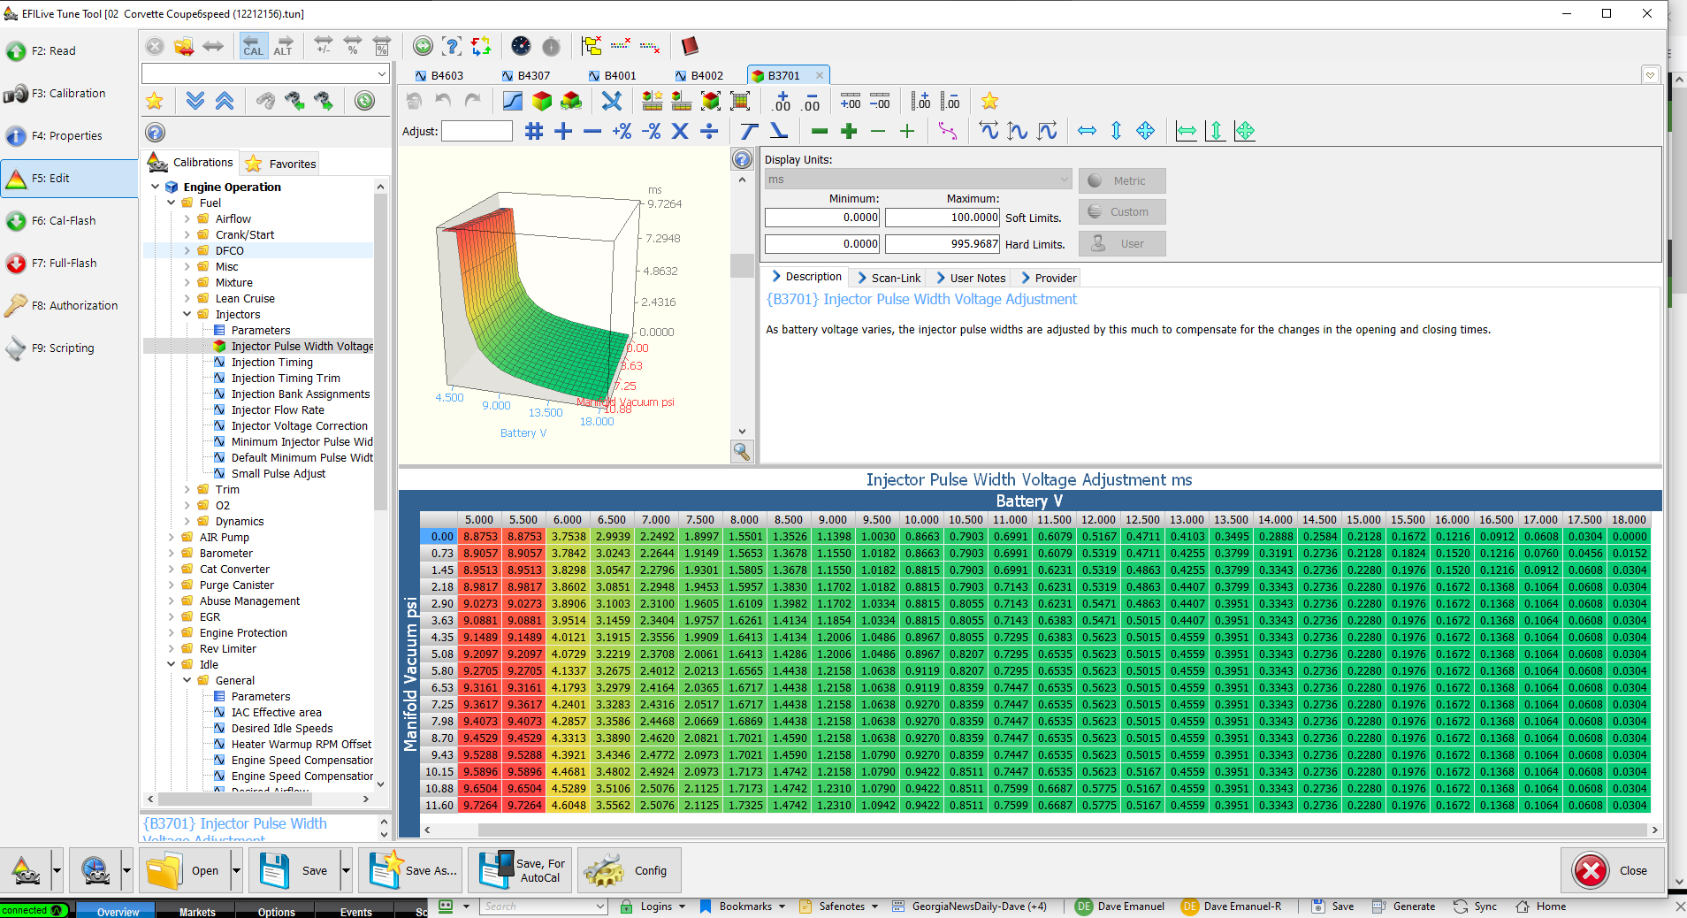The width and height of the screenshot is (1687, 918).
Task: Select the Metric units option
Action: click(1121, 180)
